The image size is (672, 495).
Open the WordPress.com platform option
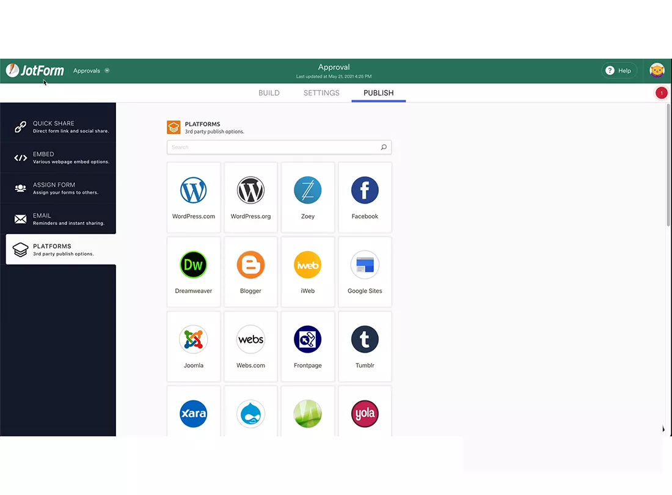click(193, 197)
